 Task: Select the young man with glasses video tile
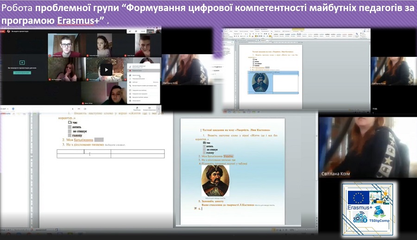(67, 45)
